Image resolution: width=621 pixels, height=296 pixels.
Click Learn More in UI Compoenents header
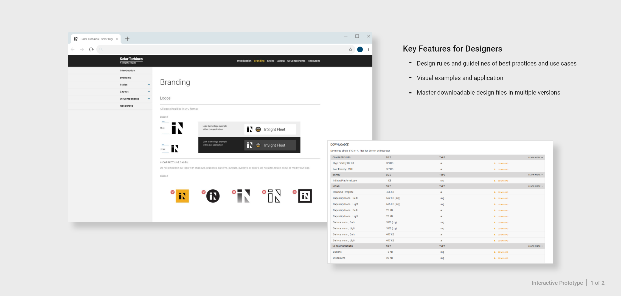tap(535, 246)
